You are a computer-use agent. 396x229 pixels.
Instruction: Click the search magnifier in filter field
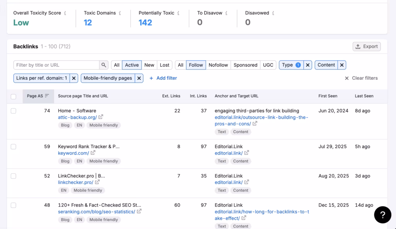[103, 65]
